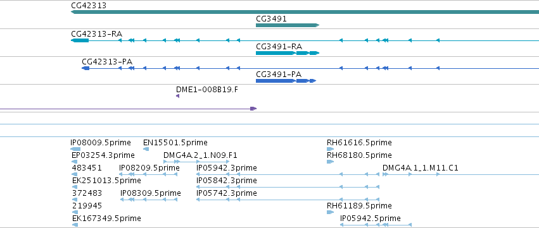Select the IP05942.3prime alignment feature
Screen dimensions: 539x228
point(288,174)
